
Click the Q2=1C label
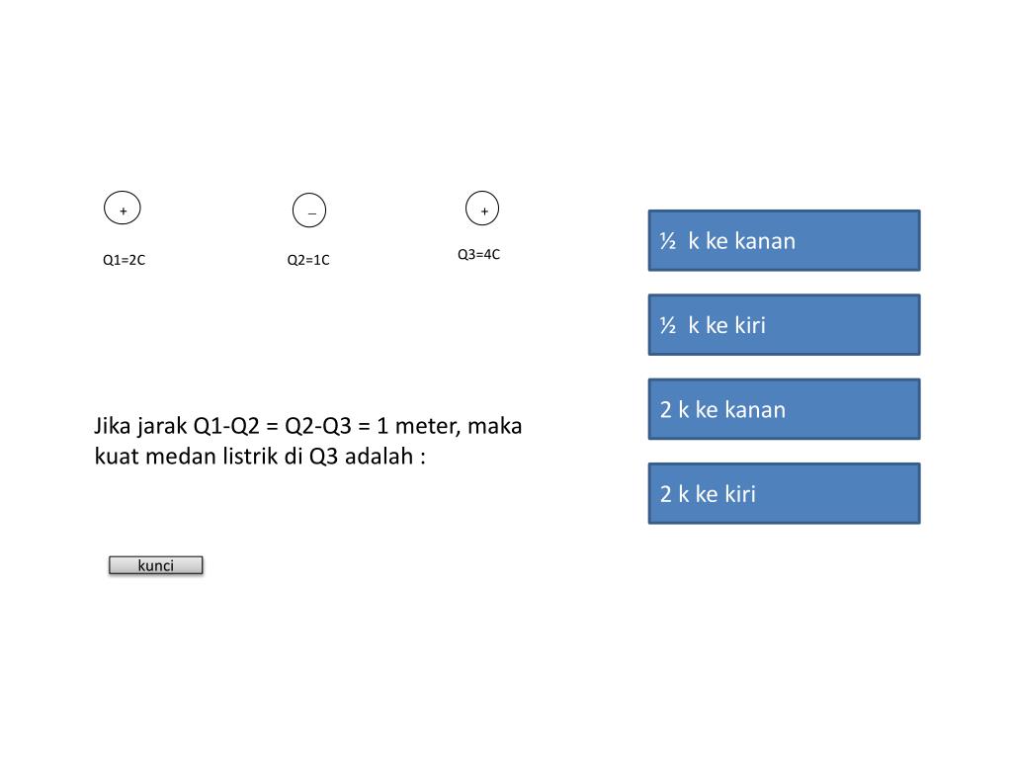tap(308, 260)
